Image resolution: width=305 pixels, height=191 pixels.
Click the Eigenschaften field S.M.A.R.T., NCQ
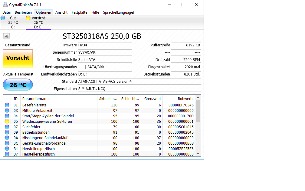[139, 89]
